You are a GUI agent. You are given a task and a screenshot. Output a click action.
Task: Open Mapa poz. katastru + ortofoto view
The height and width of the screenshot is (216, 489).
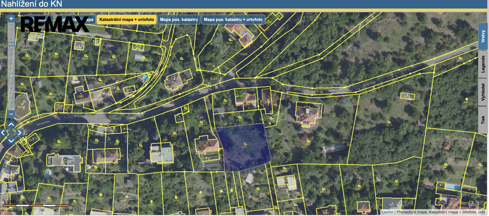233,19
